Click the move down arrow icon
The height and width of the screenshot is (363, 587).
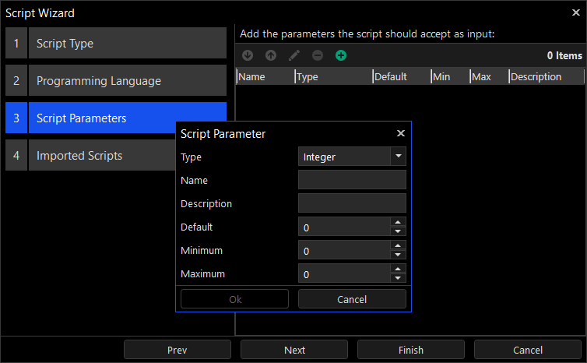(x=248, y=55)
